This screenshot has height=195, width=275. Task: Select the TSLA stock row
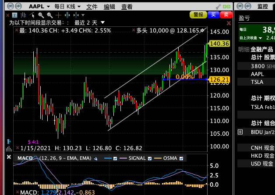256,82
